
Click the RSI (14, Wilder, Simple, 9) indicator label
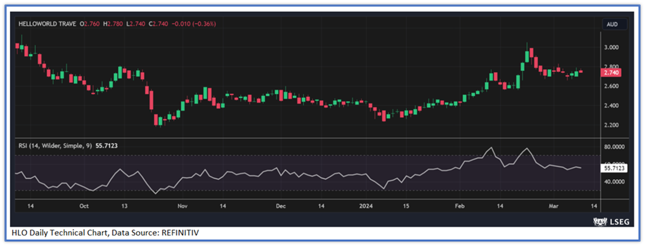click(55, 146)
